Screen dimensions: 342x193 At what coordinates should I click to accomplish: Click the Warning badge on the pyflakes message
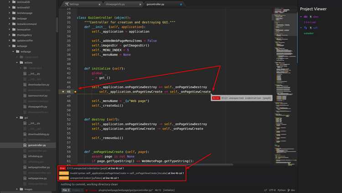64,178
